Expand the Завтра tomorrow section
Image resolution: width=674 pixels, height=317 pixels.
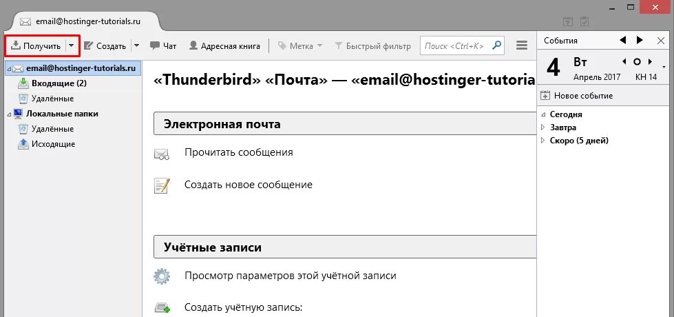click(543, 127)
